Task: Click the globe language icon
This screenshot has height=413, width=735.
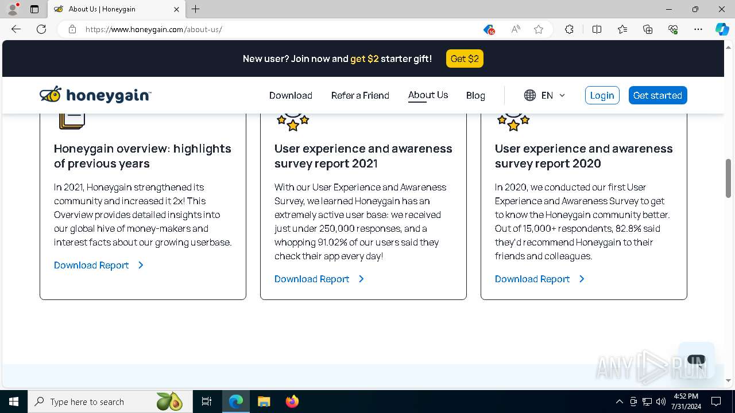Action: tap(530, 95)
